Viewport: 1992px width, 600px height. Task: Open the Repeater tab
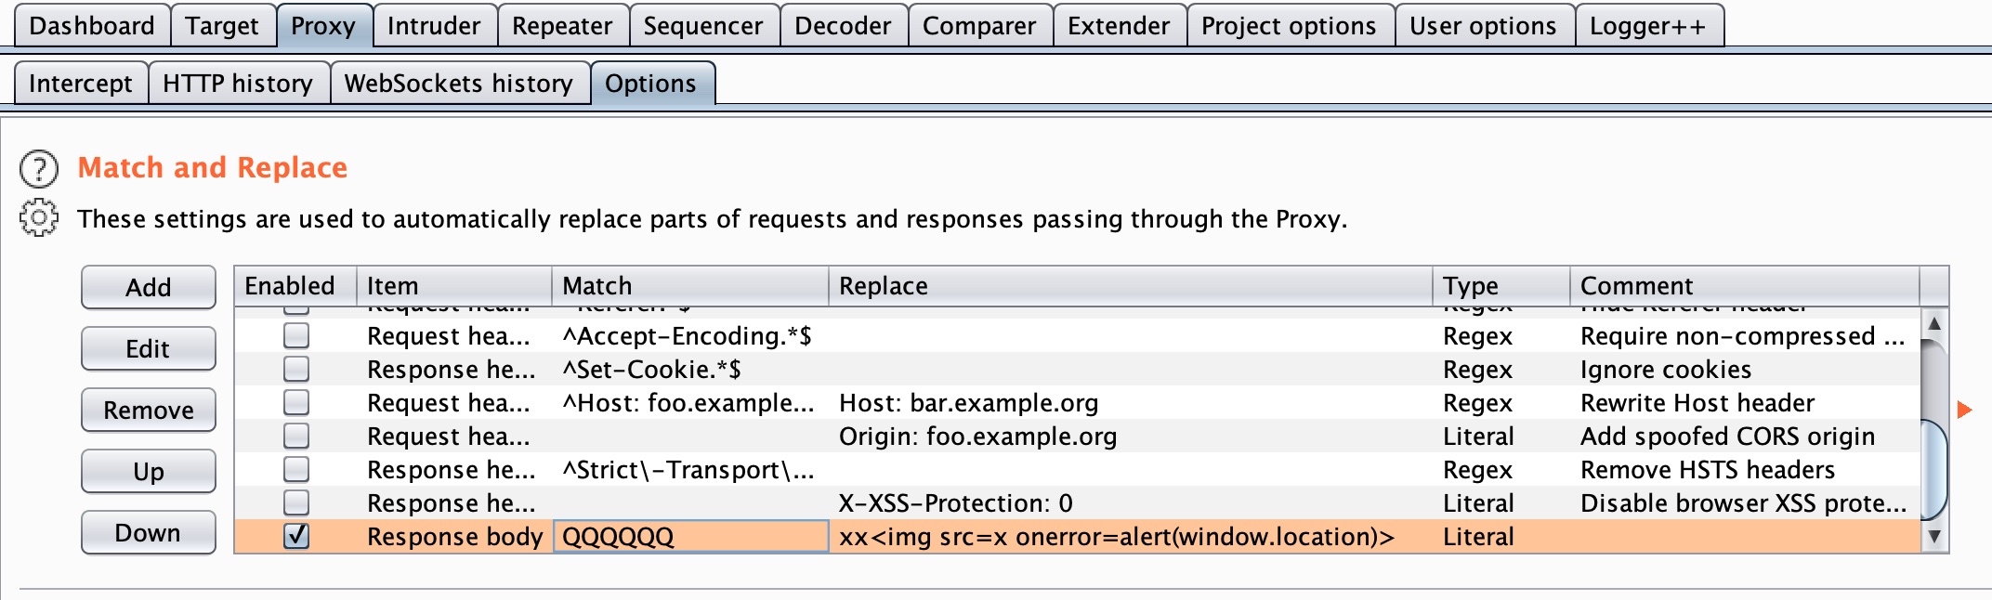pos(562,26)
